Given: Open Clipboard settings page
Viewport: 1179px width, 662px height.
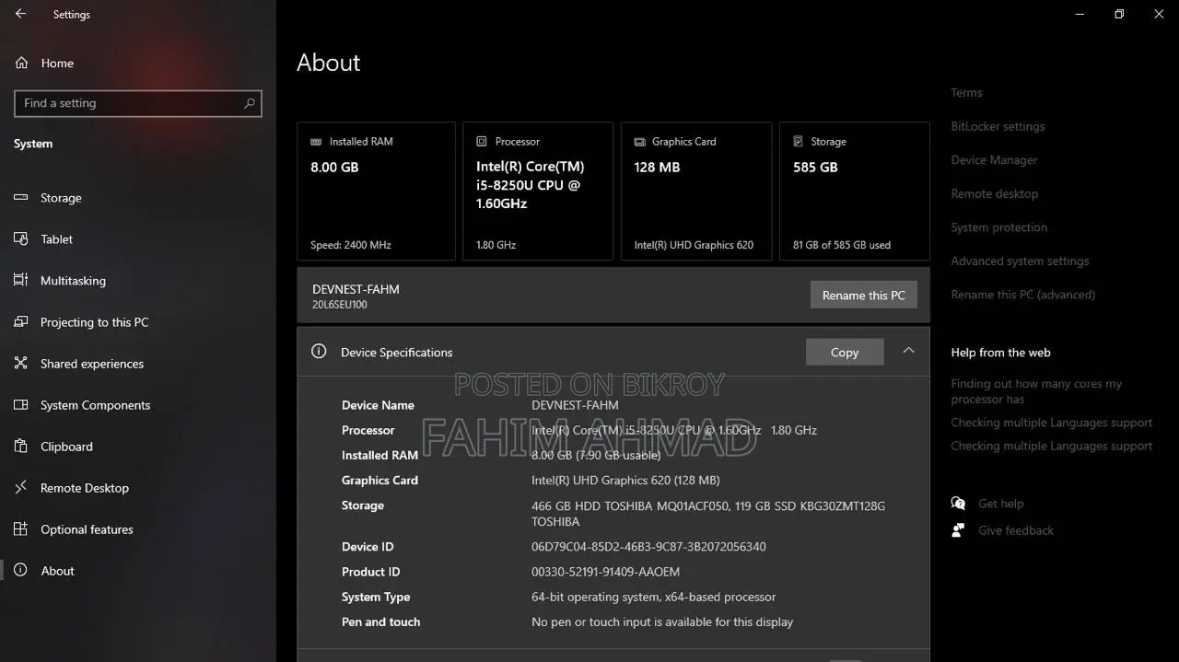Looking at the screenshot, I should pos(66,447).
